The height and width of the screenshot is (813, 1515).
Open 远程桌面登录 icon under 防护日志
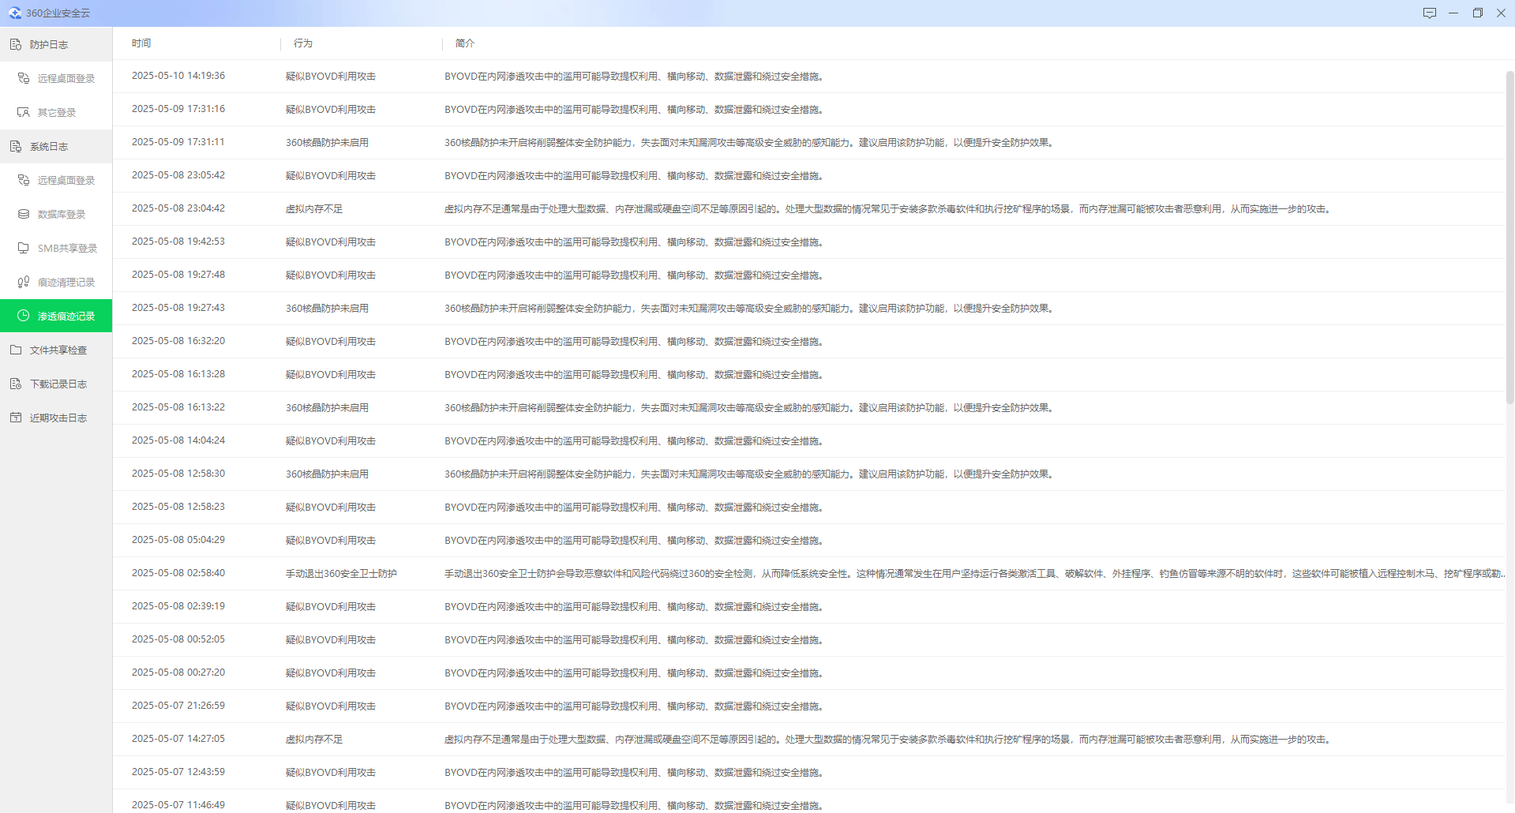(24, 78)
